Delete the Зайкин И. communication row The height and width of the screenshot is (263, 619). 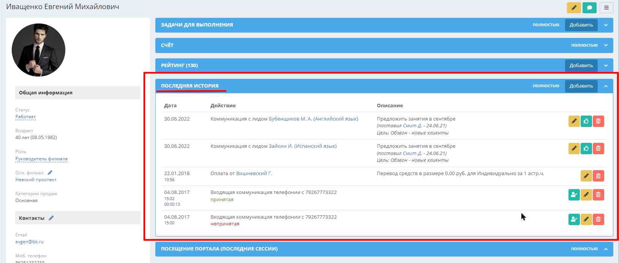click(x=598, y=149)
